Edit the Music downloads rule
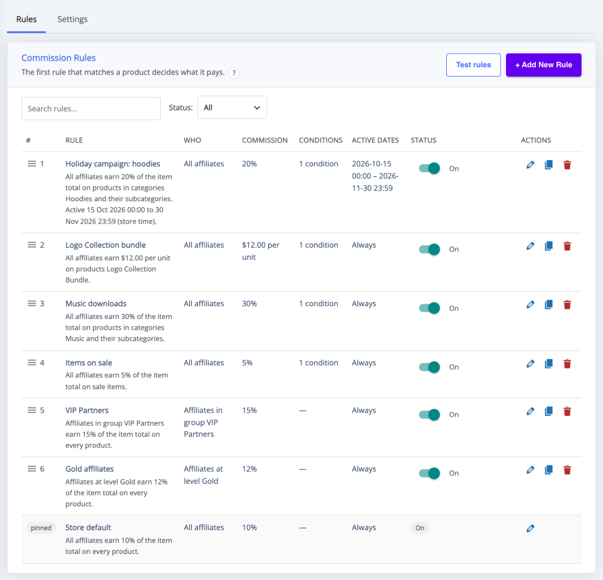Image resolution: width=603 pixels, height=580 pixels. (x=530, y=305)
